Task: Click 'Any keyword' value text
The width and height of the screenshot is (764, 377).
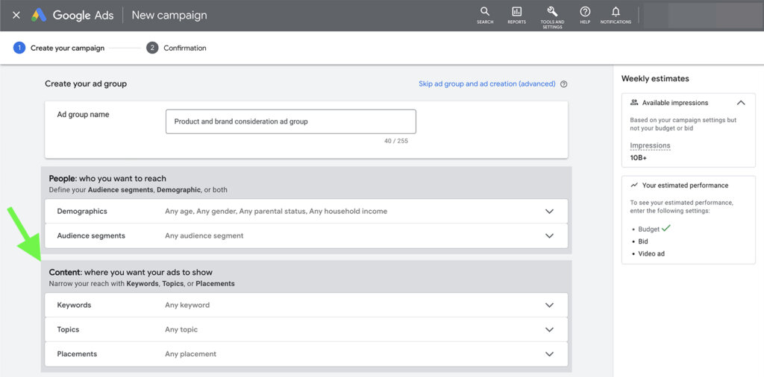Action: click(x=187, y=305)
